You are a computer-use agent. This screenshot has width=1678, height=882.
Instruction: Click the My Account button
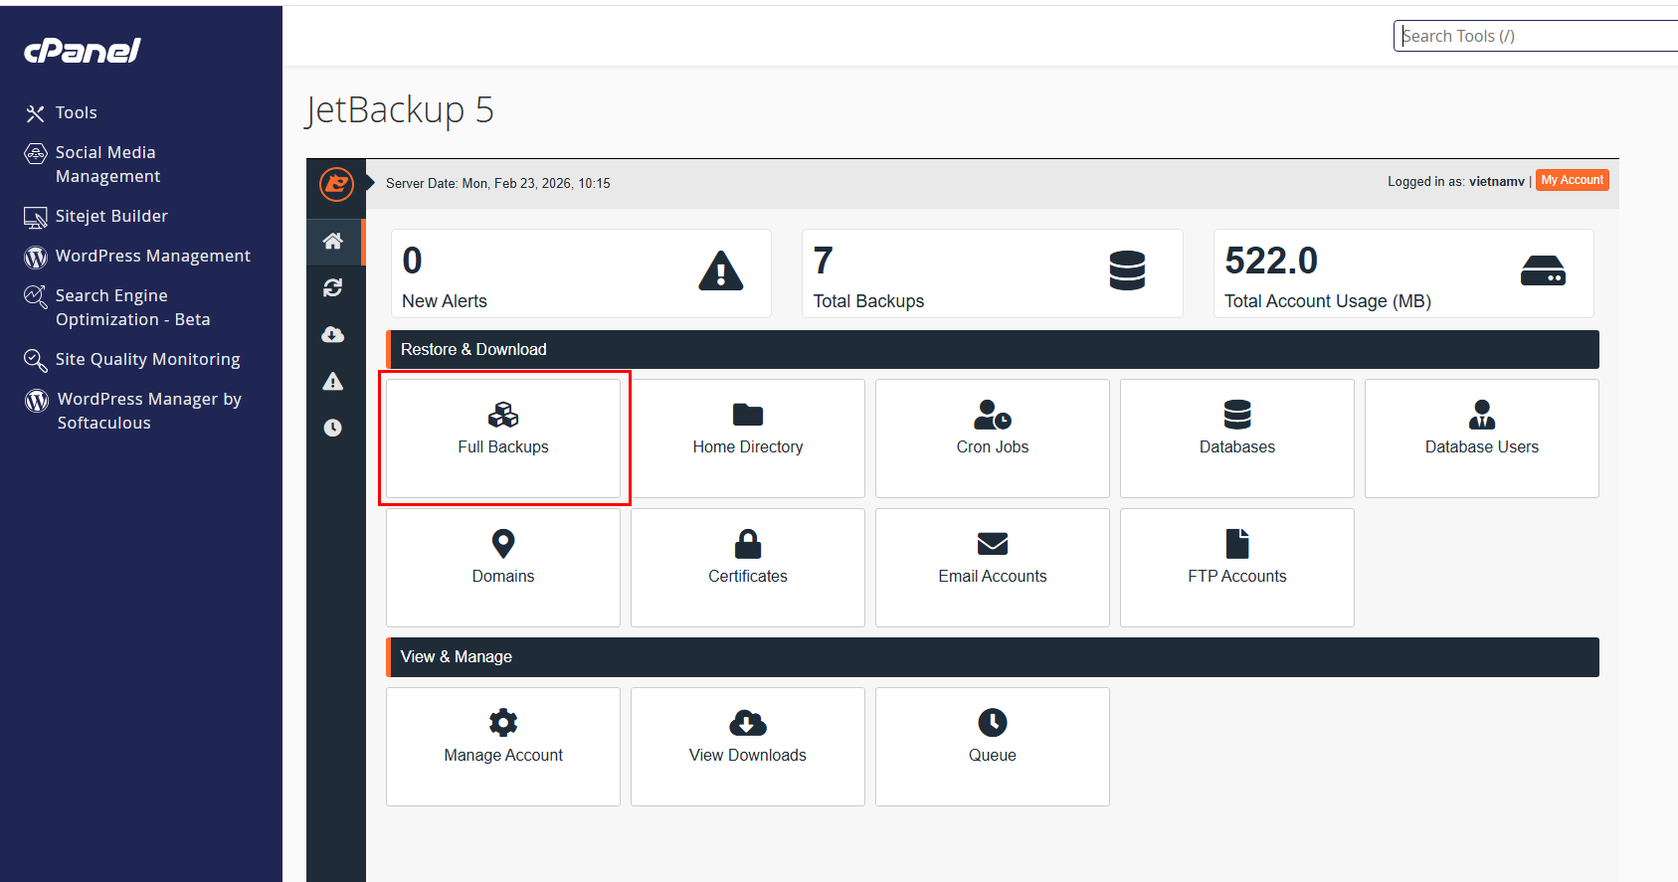(x=1572, y=180)
